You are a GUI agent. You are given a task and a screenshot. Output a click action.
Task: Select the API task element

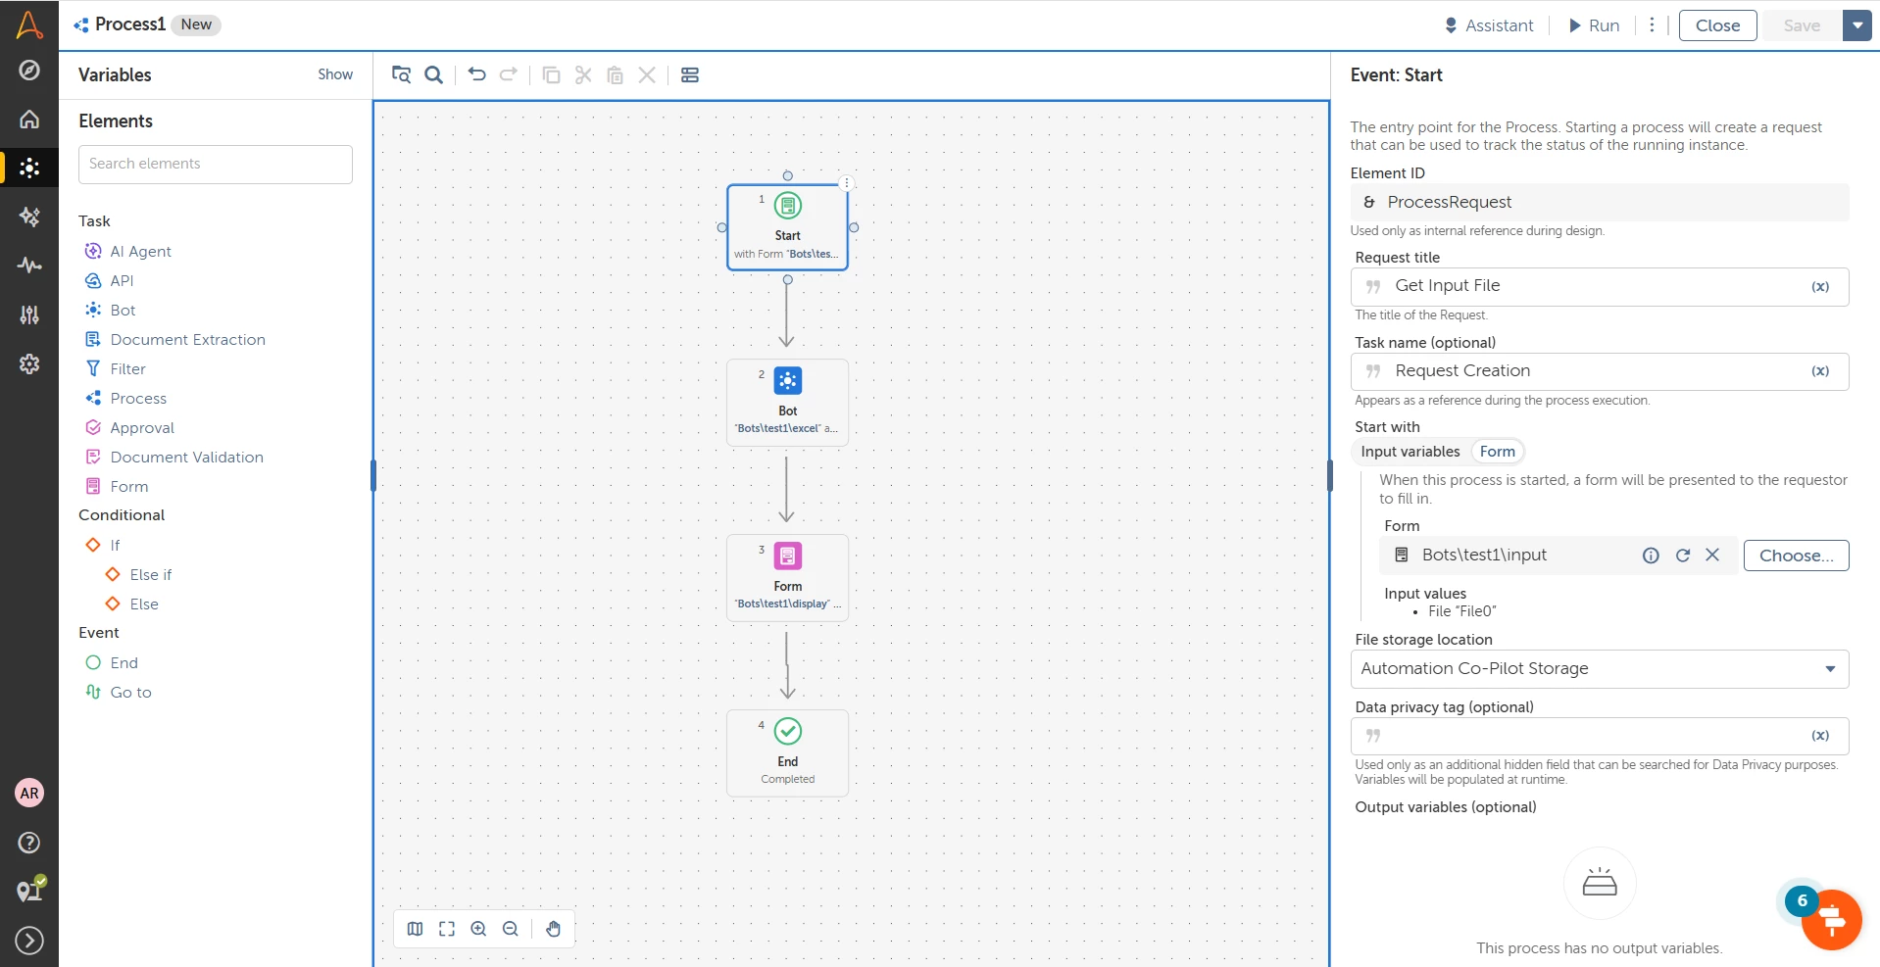110,281
